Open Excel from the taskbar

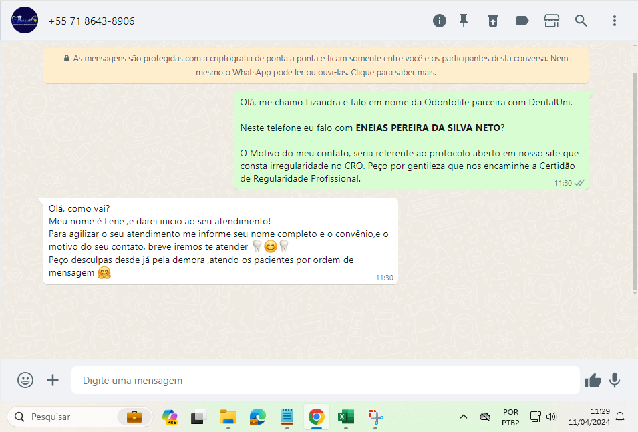[346, 417]
